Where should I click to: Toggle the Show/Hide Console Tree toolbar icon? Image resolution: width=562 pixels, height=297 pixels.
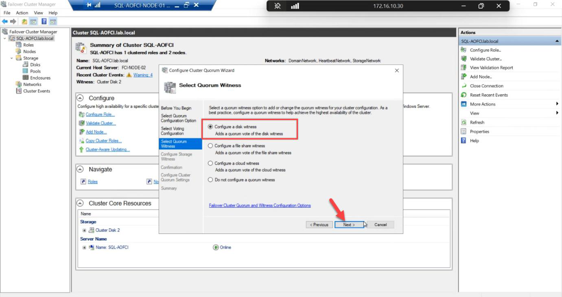click(x=33, y=22)
